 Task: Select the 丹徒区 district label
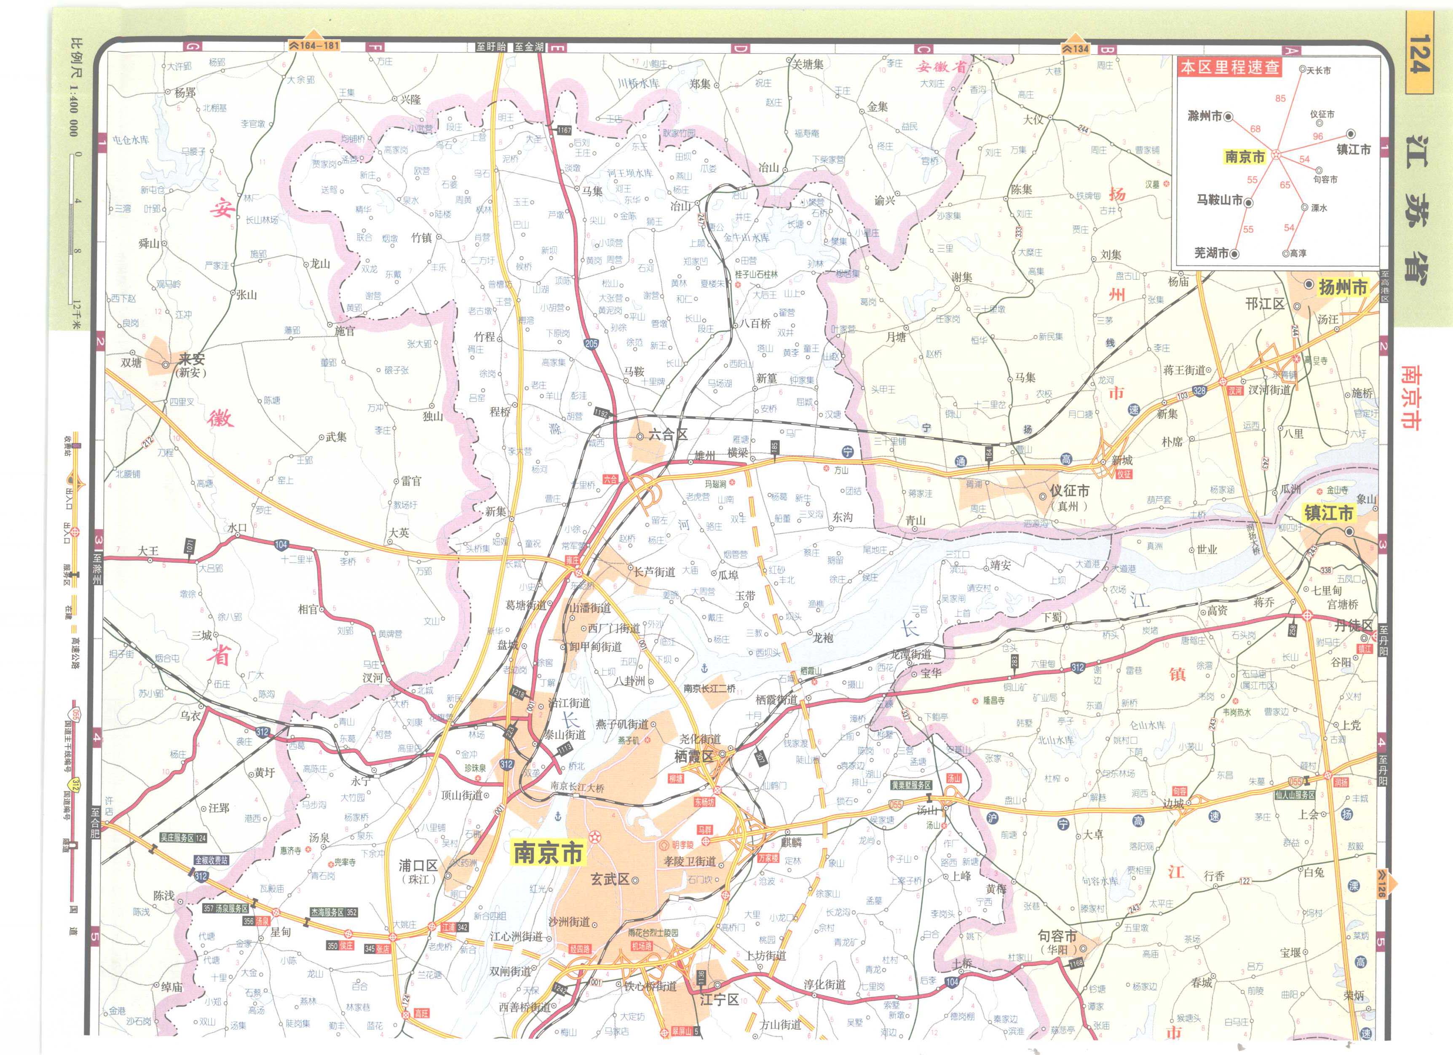[x=1353, y=626]
